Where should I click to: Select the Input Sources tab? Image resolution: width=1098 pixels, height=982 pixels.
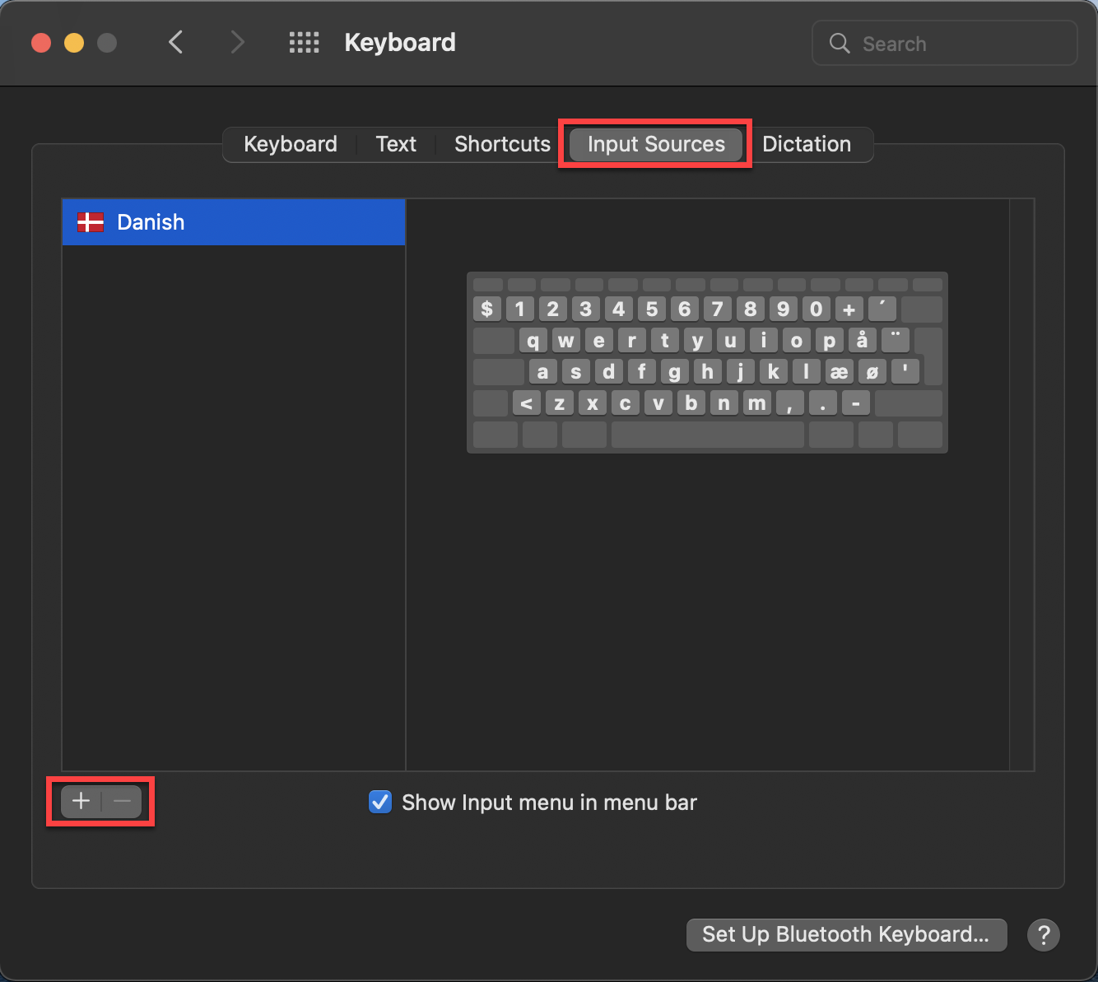[x=656, y=144]
